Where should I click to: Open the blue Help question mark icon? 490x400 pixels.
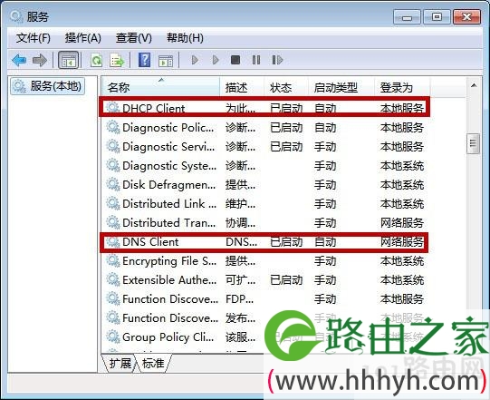coord(144,60)
